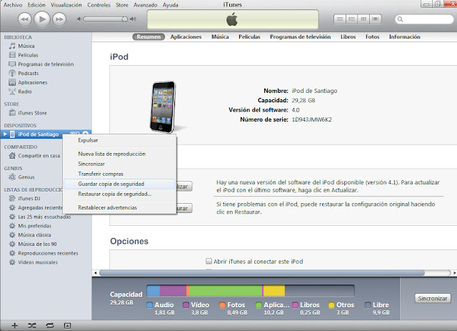The width and height of the screenshot is (457, 331).
Task: Toggle the repeat icon in bottom bar
Action: pos(49,325)
